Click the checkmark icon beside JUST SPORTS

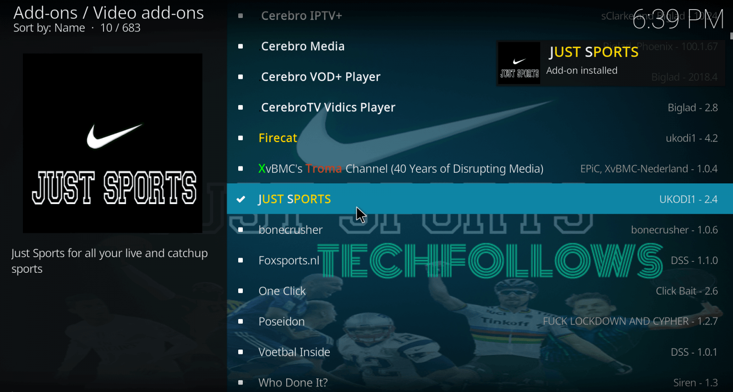coord(241,199)
